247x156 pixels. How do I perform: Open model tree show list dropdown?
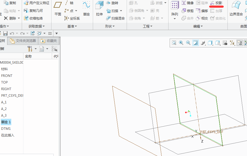click(x=47, y=49)
